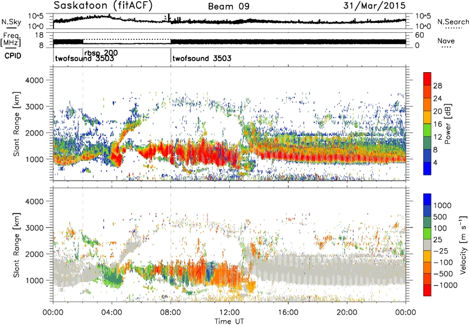The image size is (469, 325).
Task: Click the 'N.Search' legend label
Action: point(453,22)
